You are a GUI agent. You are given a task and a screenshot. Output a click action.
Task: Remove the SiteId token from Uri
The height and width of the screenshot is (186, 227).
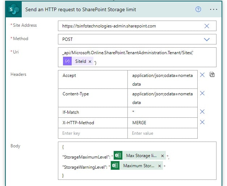(90, 61)
